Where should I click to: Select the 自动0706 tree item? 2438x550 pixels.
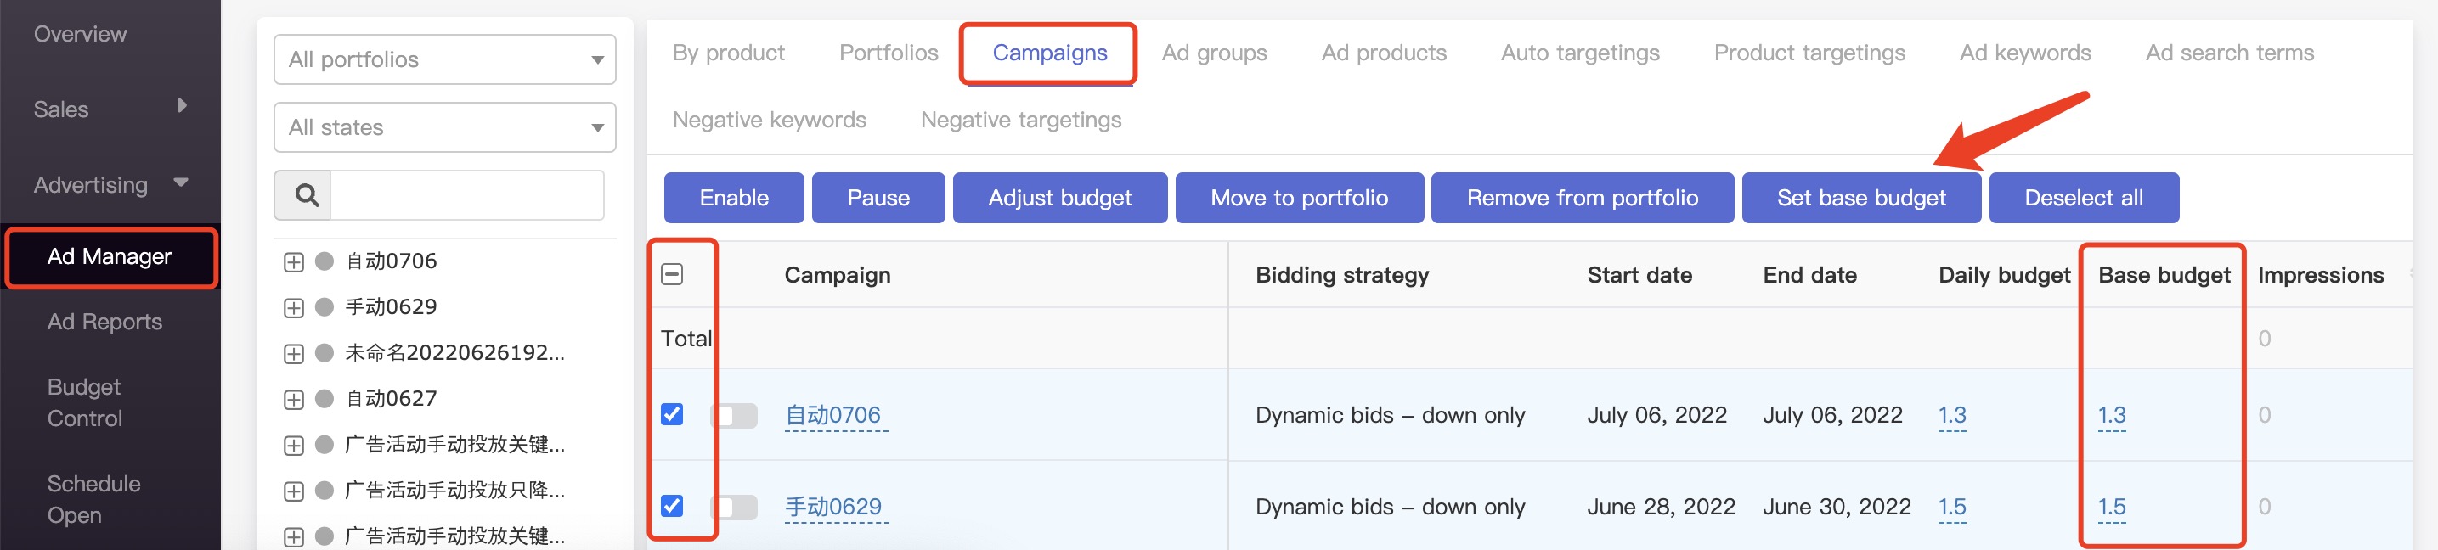[391, 261]
